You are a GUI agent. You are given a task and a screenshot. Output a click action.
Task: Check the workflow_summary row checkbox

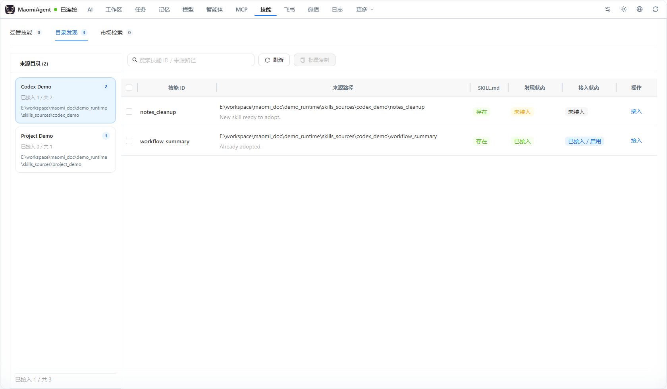[129, 141]
